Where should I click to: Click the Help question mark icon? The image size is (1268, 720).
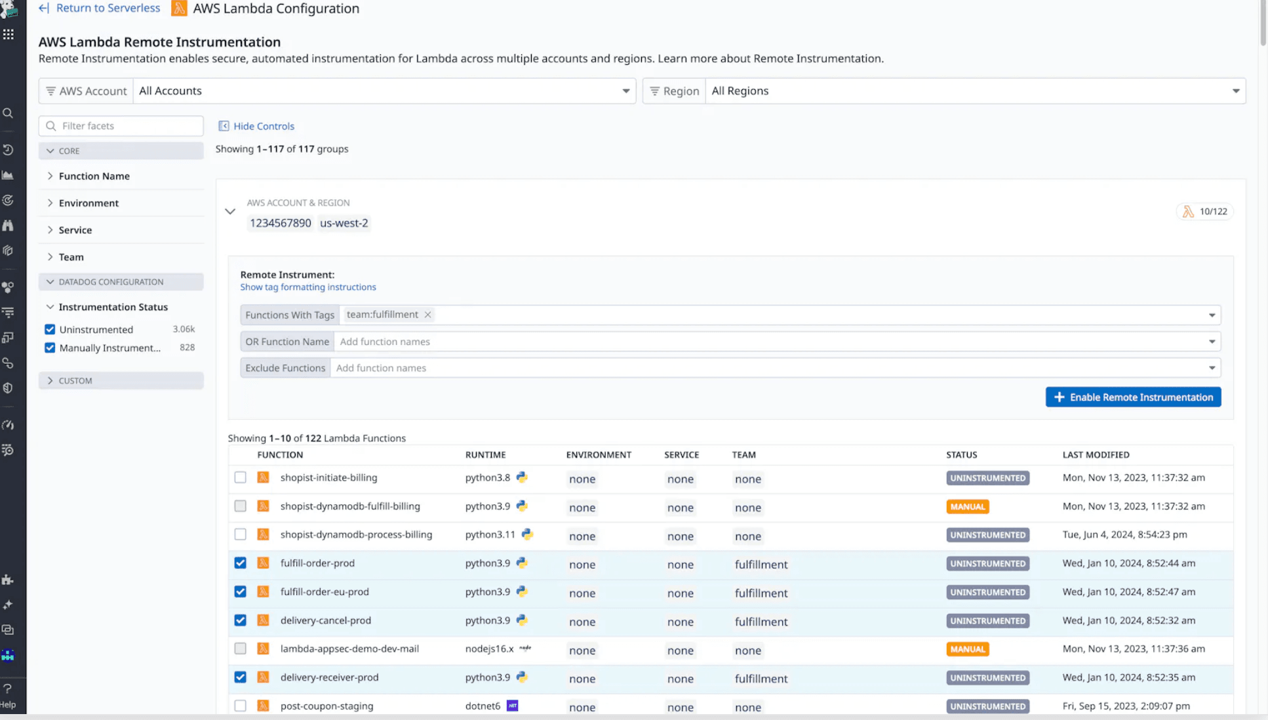click(x=8, y=689)
